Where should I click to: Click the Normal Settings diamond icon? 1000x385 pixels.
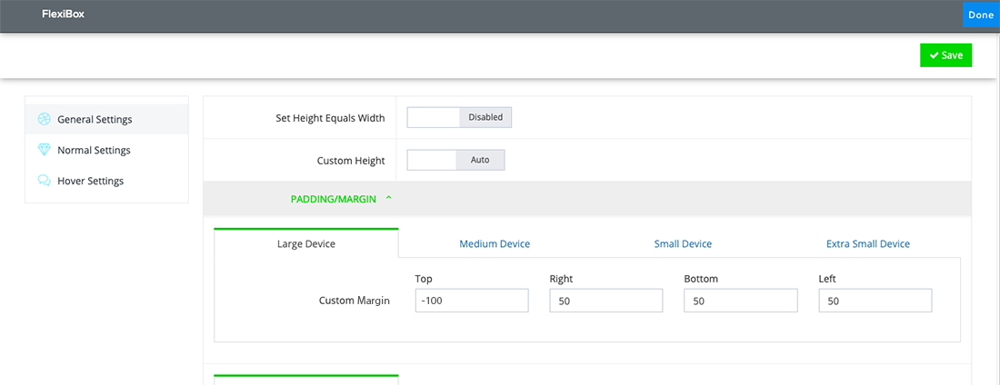(x=43, y=150)
